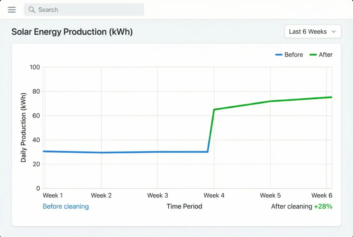
Task: Select the Week 3 axis label
Action: click(x=157, y=195)
